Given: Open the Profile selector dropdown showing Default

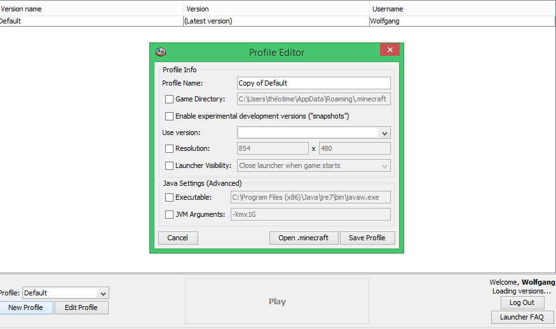Looking at the screenshot, I should 65,293.
